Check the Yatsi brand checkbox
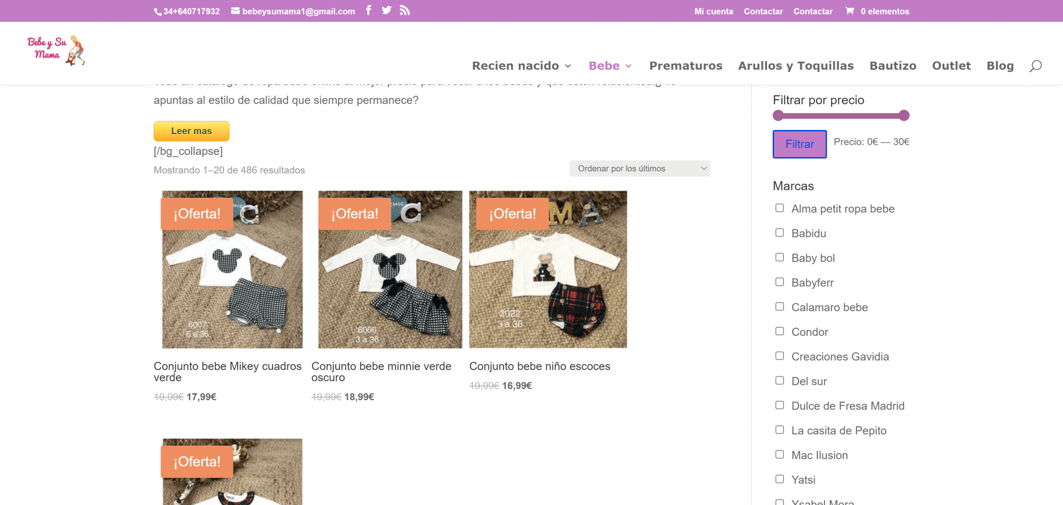Image resolution: width=1063 pixels, height=505 pixels. [779, 479]
